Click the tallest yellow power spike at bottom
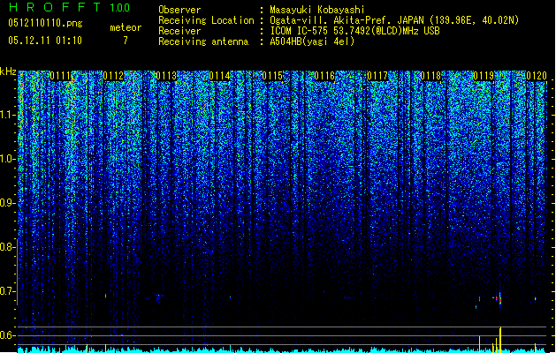556x353 pixels. click(500, 340)
